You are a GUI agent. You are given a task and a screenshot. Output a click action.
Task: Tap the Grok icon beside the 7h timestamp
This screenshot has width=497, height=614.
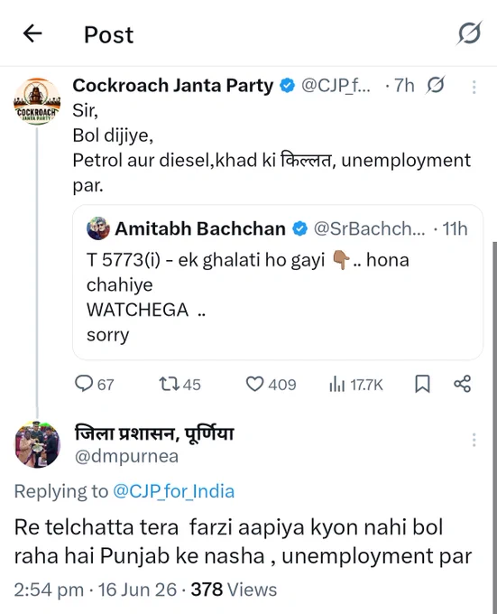pos(435,85)
